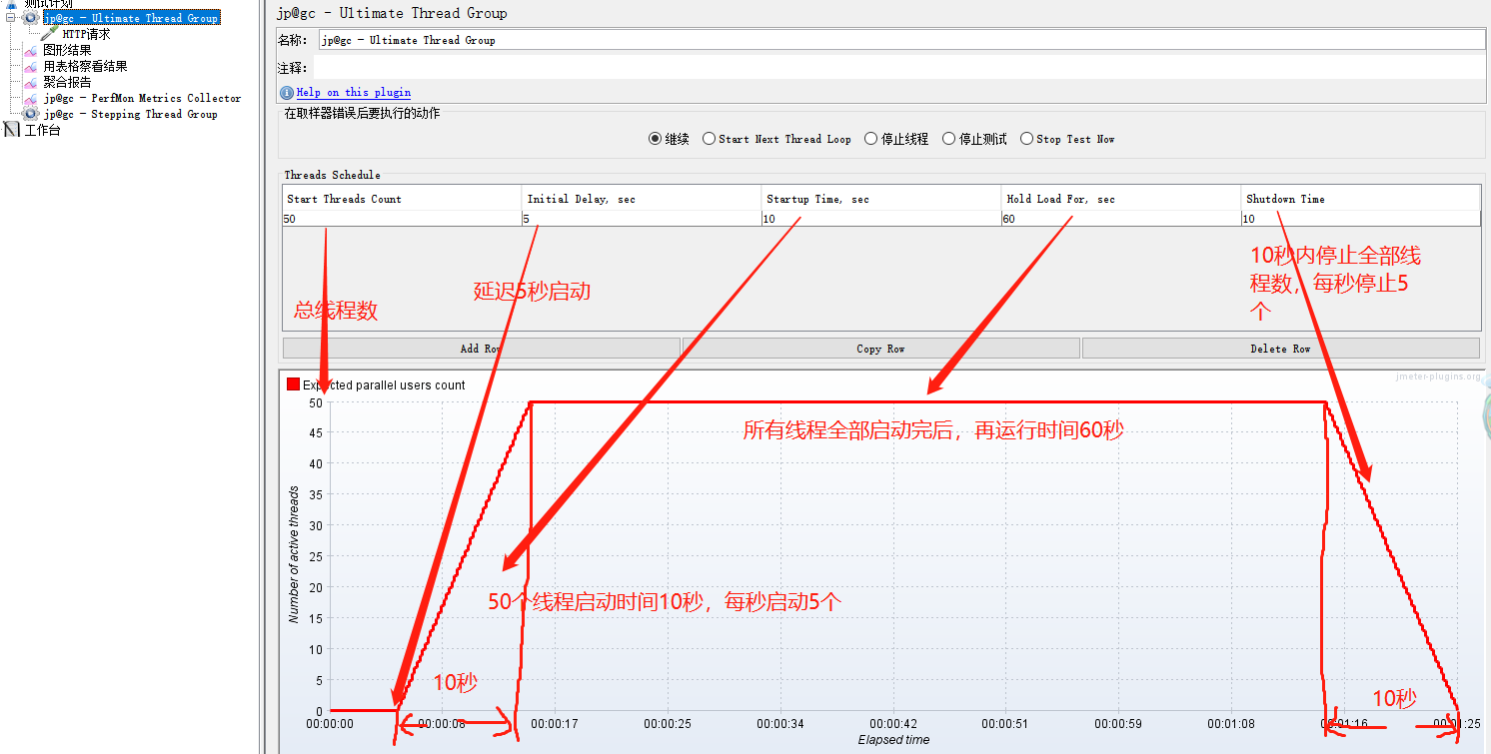Click the Ultimate Thread Group gear icon
The width and height of the screenshot is (1491, 754).
coord(31,18)
